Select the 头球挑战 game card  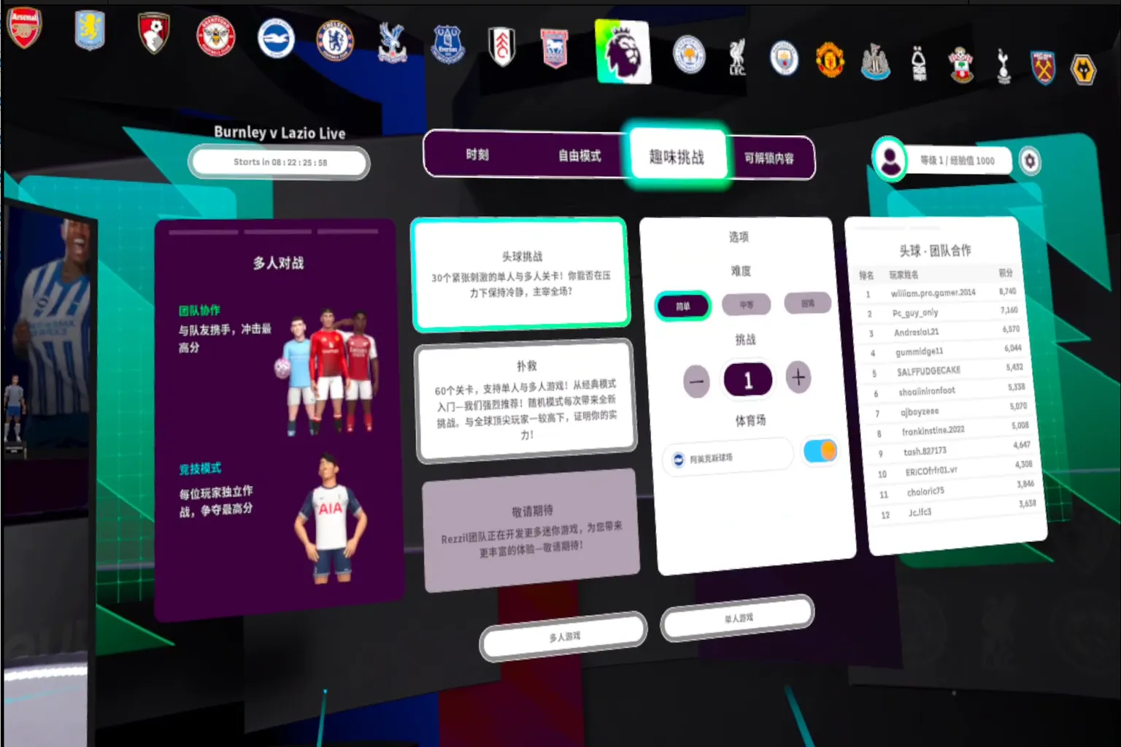pos(520,272)
